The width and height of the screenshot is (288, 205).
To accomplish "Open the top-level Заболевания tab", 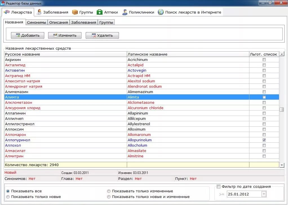I will (52, 12).
